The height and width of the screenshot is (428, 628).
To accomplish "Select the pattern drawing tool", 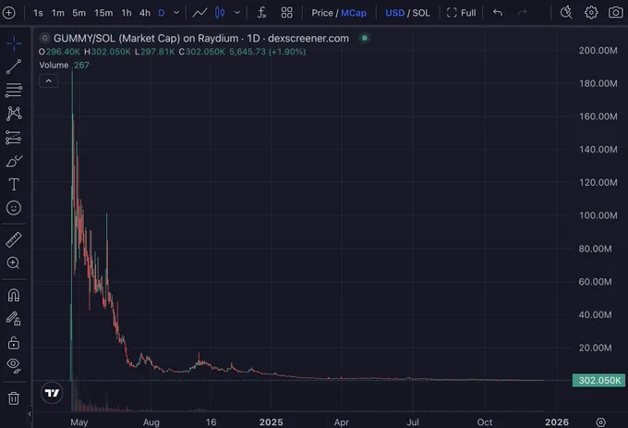I will click(14, 114).
